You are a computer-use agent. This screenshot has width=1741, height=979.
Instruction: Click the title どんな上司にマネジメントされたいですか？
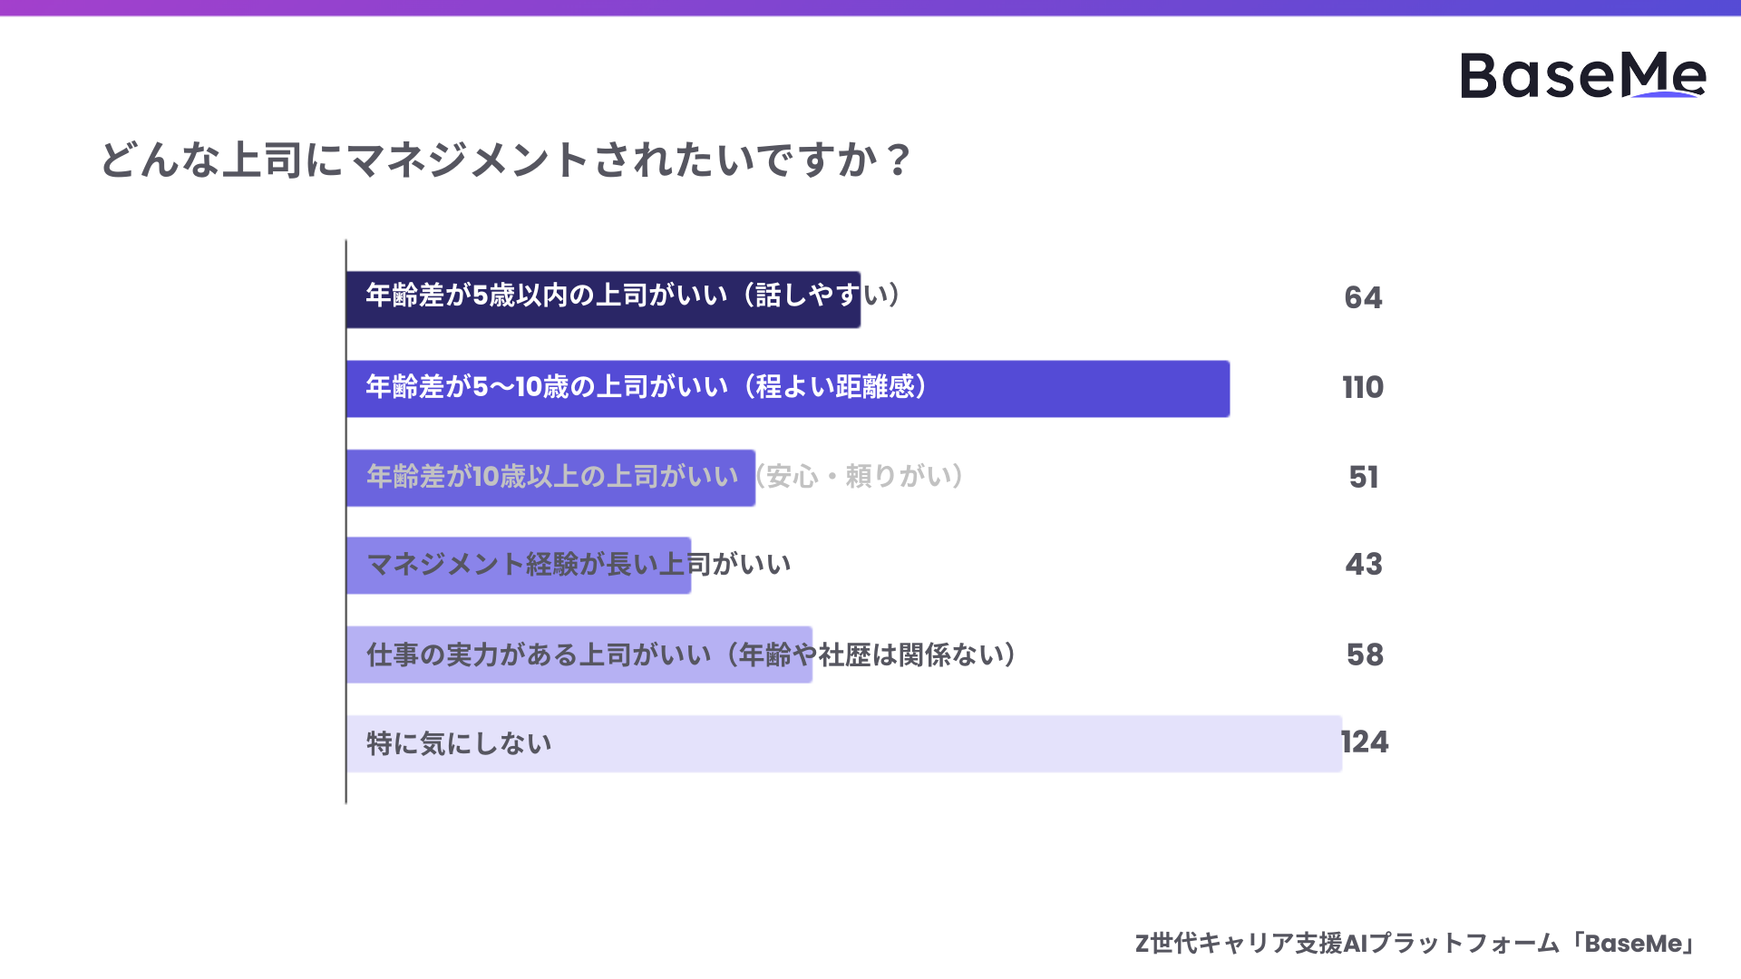click(x=505, y=160)
